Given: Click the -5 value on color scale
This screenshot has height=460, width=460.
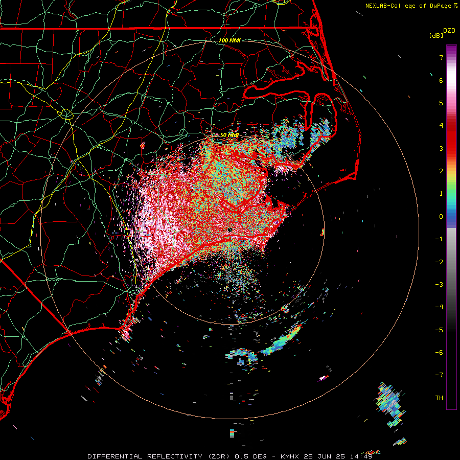Looking at the screenshot, I should click(x=439, y=330).
